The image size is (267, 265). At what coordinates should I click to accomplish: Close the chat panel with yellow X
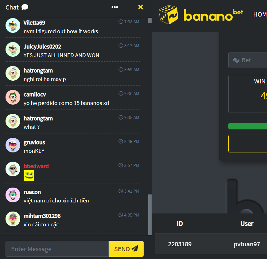coord(141,7)
